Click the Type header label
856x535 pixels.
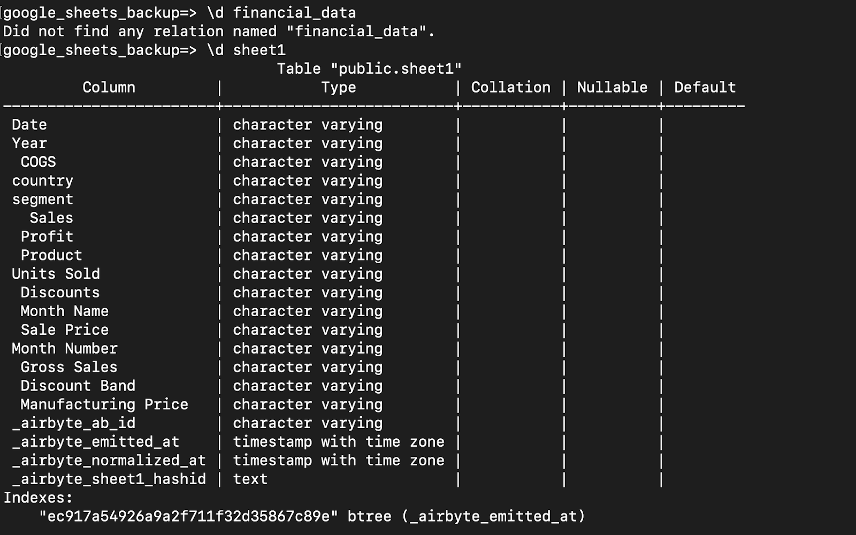coord(339,88)
